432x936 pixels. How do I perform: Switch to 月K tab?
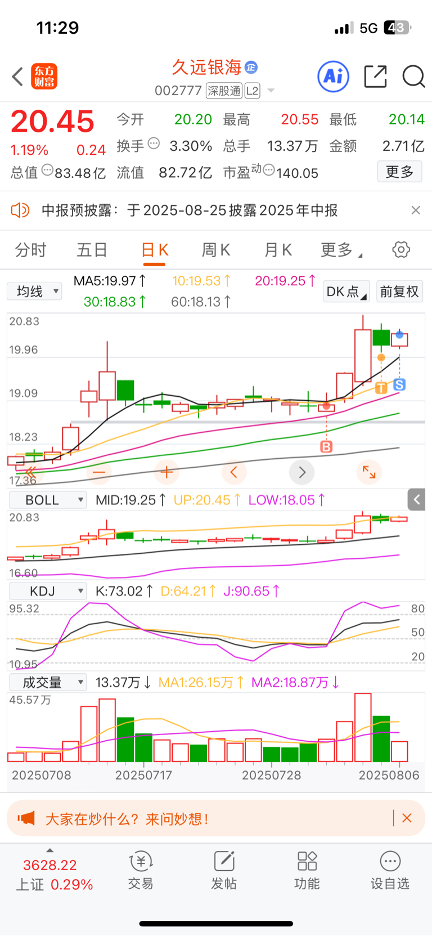click(278, 250)
